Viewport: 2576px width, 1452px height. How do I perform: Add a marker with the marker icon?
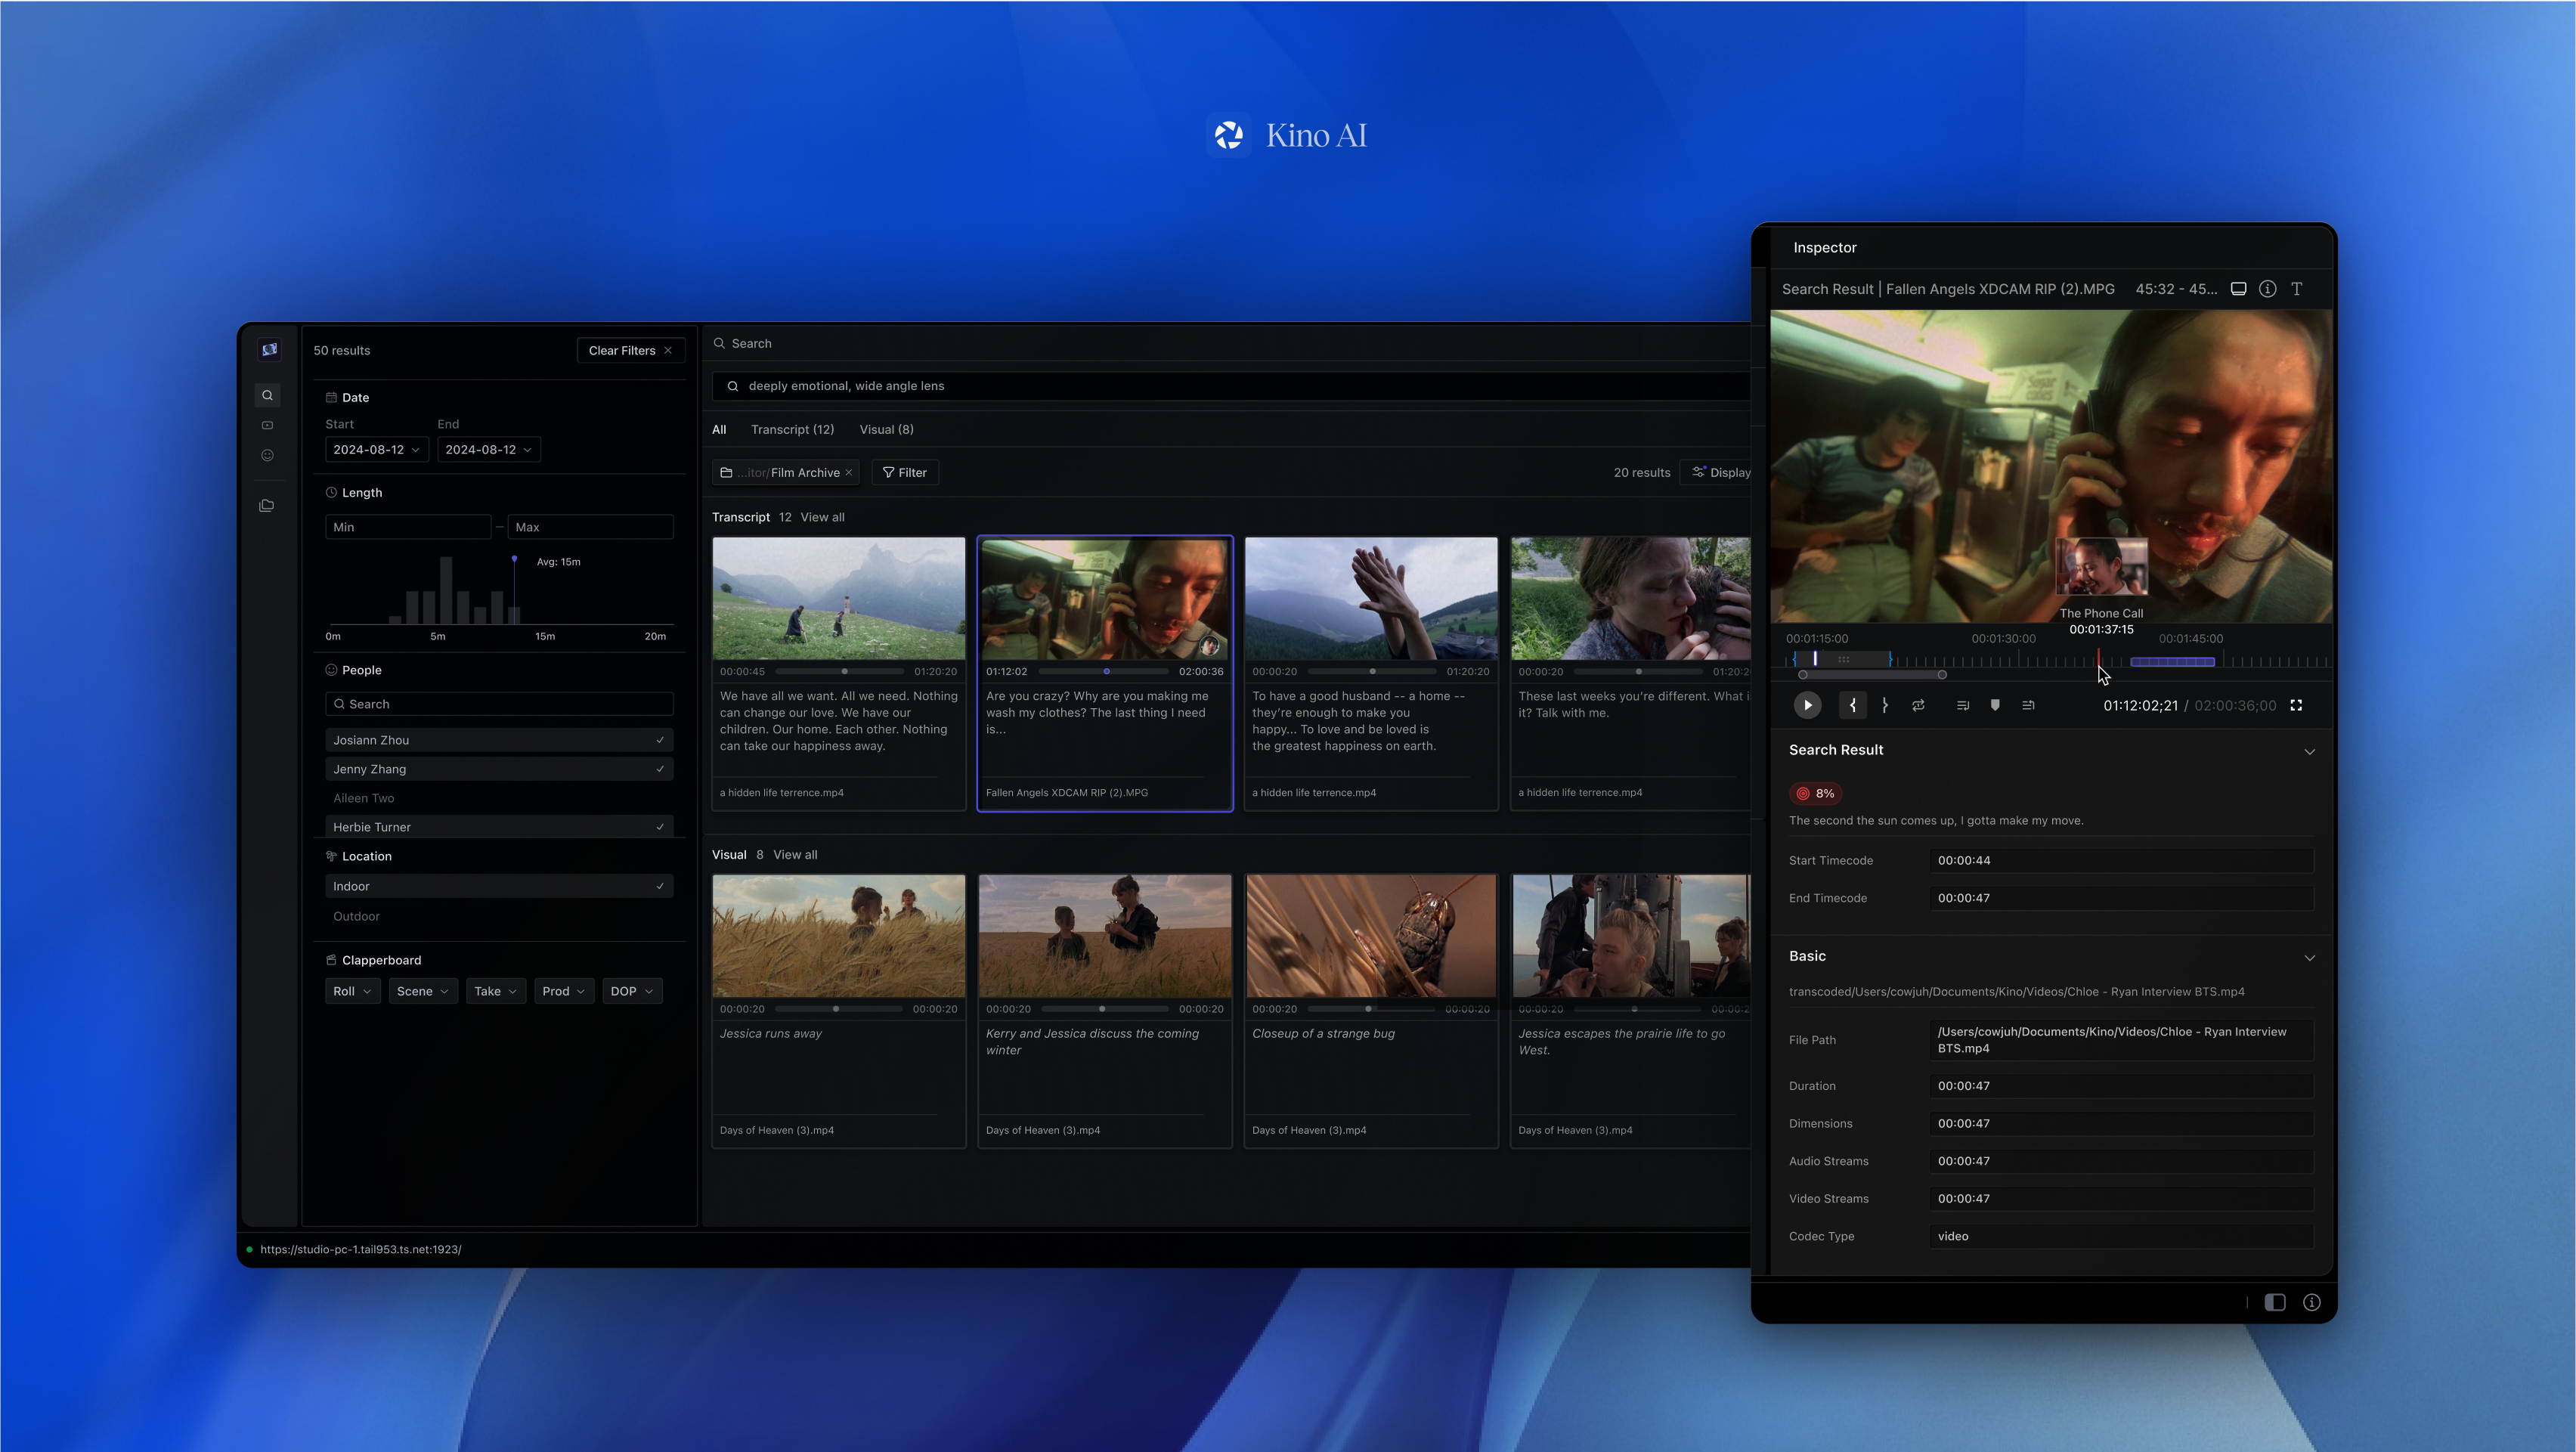coord(1995,705)
